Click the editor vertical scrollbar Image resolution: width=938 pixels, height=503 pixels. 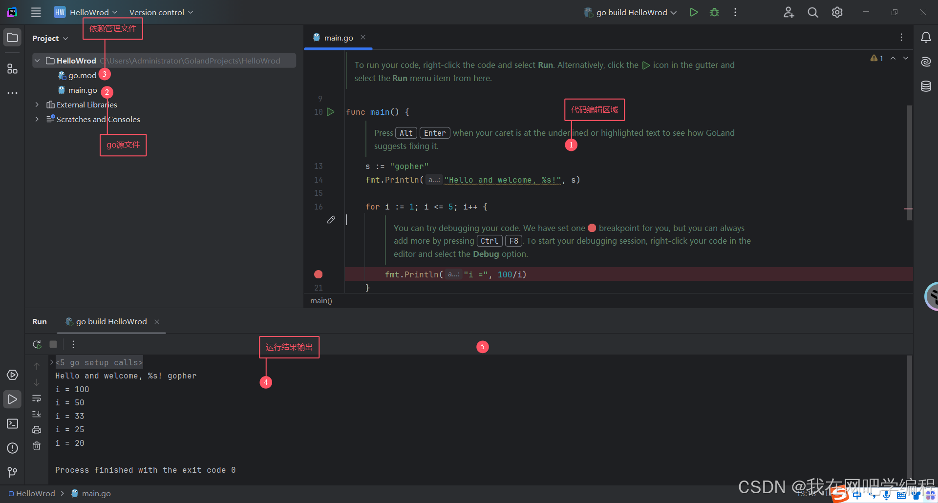(x=910, y=163)
